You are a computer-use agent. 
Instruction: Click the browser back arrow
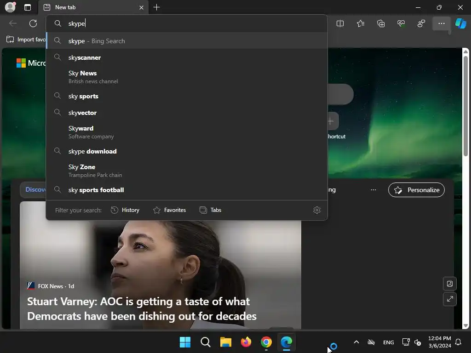(x=13, y=23)
